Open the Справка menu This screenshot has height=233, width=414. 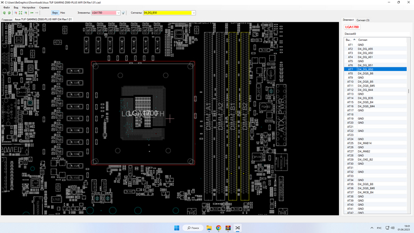44,7
